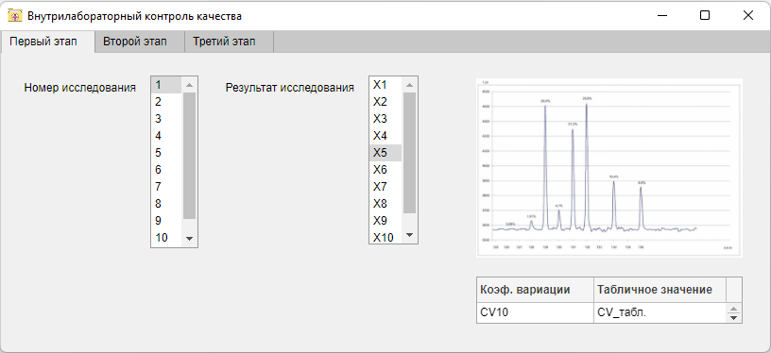771x353 pixels.
Task: Click down arrow of study number list
Action: click(189, 239)
